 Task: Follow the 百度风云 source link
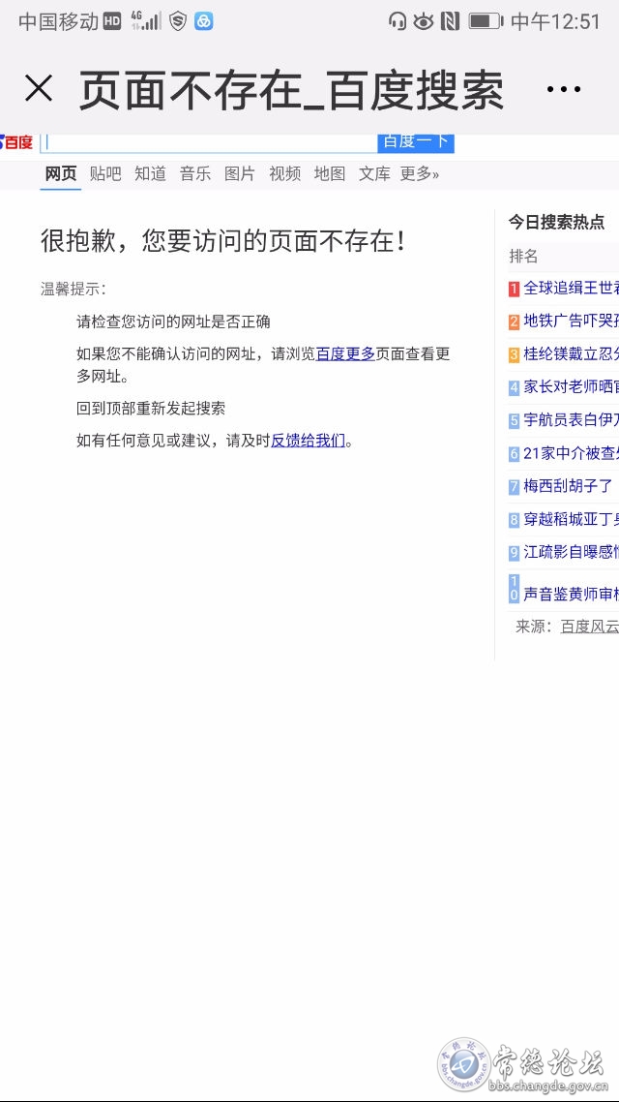(x=590, y=627)
